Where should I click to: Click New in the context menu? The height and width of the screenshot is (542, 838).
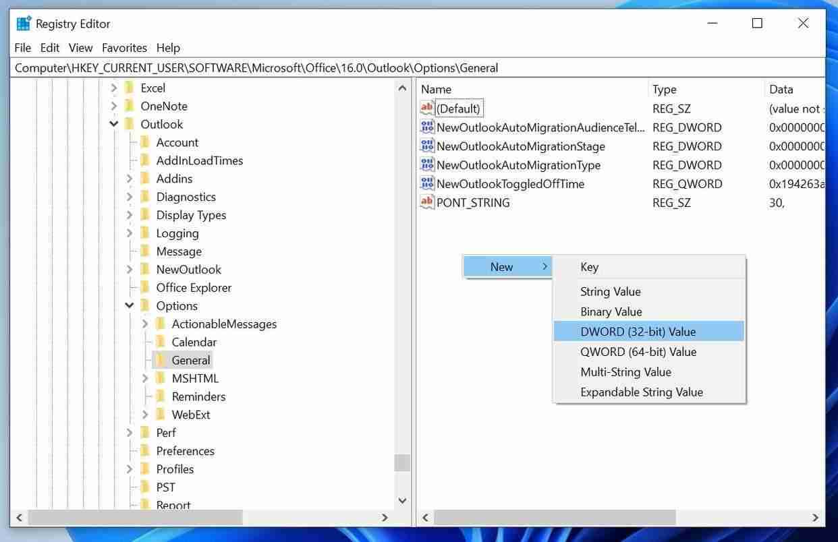pos(502,266)
